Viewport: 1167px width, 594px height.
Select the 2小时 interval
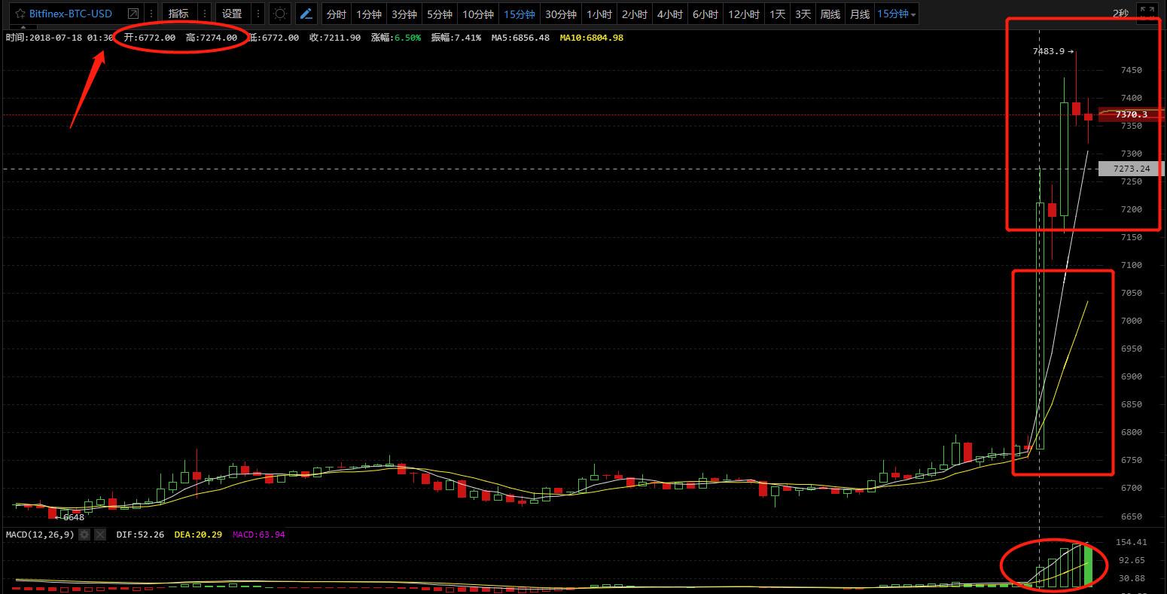pyautogui.click(x=635, y=14)
